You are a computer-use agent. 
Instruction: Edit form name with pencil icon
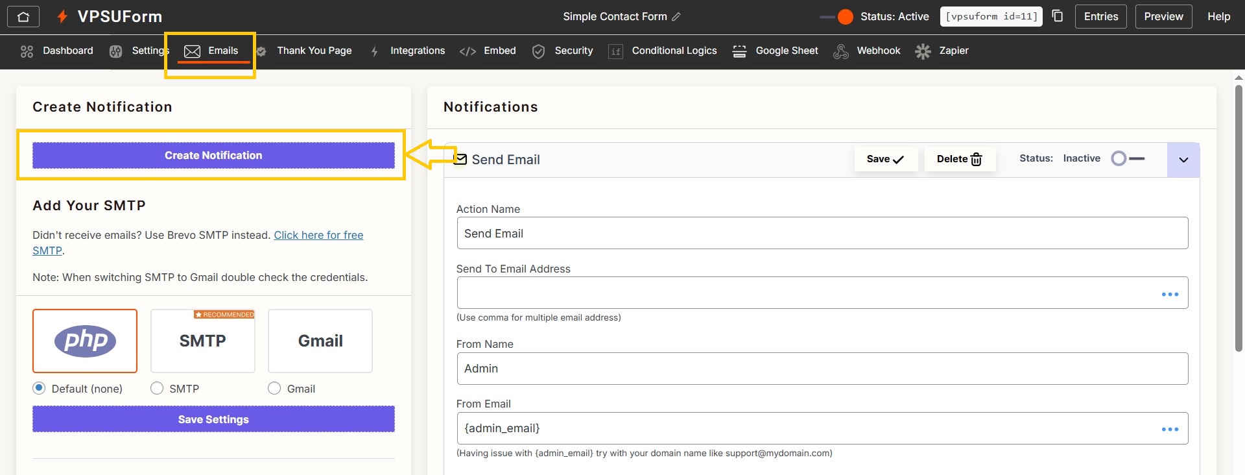pyautogui.click(x=676, y=17)
